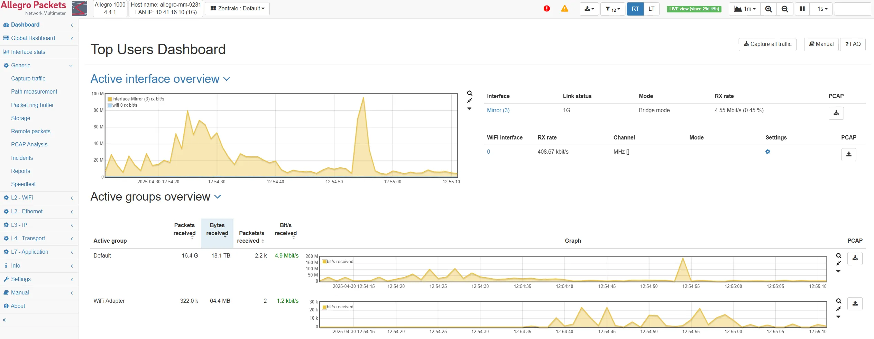Screen dimensions: 874x339
Task: Open the Zentrale Default dashboard dropdown
Action: click(237, 9)
